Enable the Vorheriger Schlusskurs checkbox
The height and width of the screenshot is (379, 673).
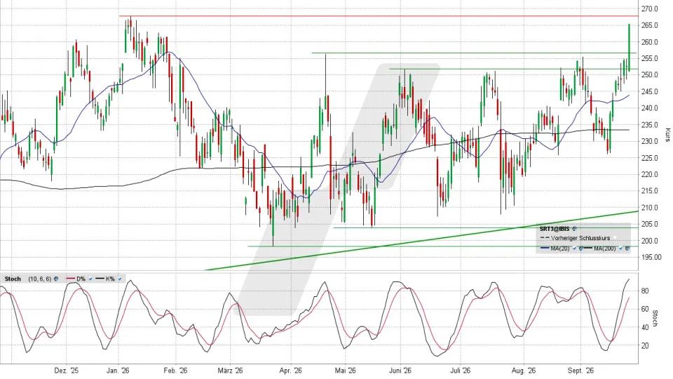tap(615, 238)
